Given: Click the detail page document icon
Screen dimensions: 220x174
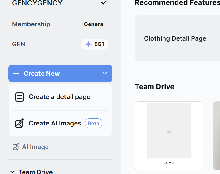Looking at the screenshot, I should 20,97.
